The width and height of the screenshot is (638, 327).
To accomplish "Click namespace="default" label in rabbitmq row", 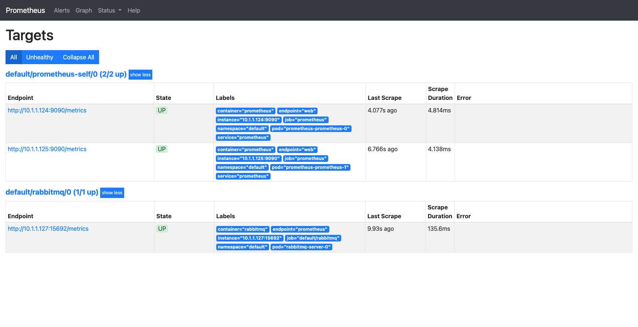I will [x=242, y=247].
